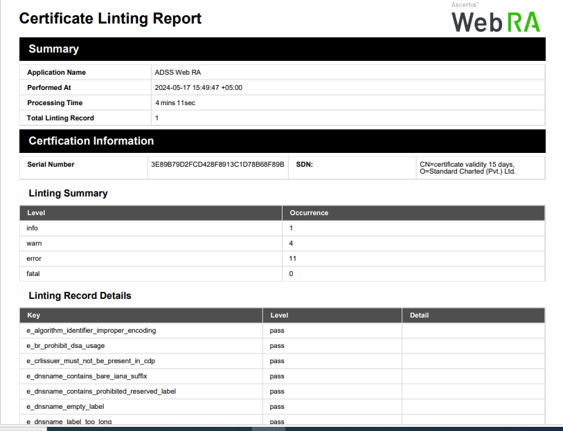Select the e_br_prohibit_dsa_usage key
This screenshot has height=431, width=563.
pos(66,346)
